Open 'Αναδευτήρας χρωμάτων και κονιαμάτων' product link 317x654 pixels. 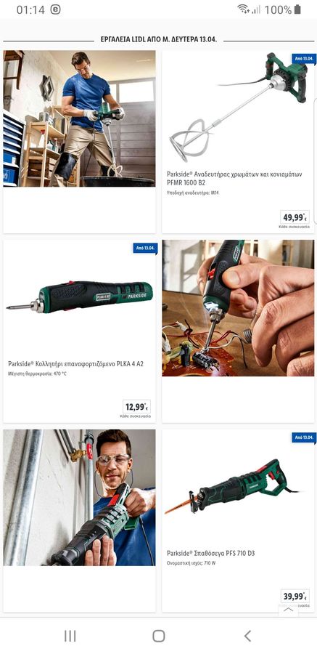point(234,178)
